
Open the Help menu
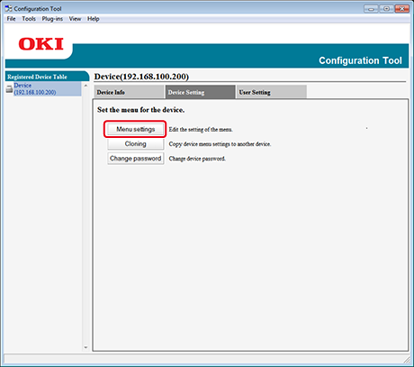(94, 19)
